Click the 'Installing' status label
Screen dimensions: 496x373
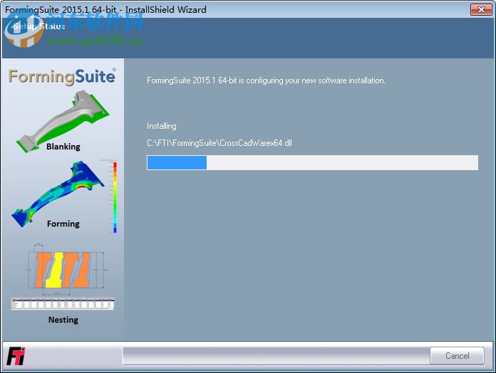coord(162,126)
